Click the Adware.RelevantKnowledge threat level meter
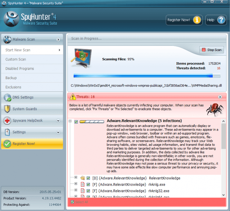The height and width of the screenshot is (211, 230). point(92,122)
